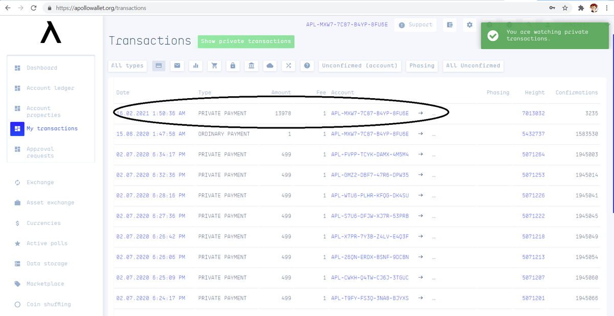Filter transactions by payment card icon
Viewport: 614px width, 316px height.
pyautogui.click(x=159, y=65)
